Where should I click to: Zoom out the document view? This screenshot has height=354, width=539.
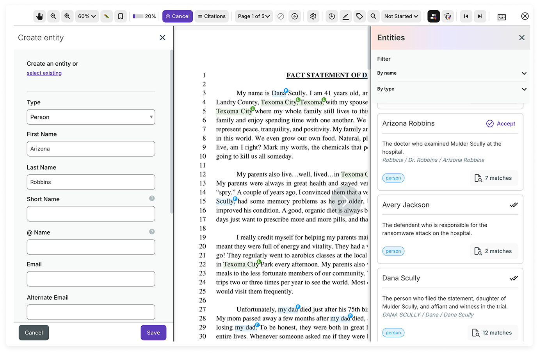click(53, 16)
